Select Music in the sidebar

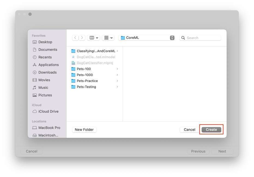point(43,88)
